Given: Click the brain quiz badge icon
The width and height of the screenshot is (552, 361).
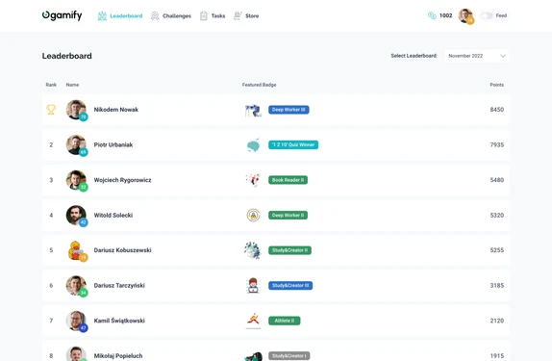Looking at the screenshot, I should pyautogui.click(x=253, y=145).
